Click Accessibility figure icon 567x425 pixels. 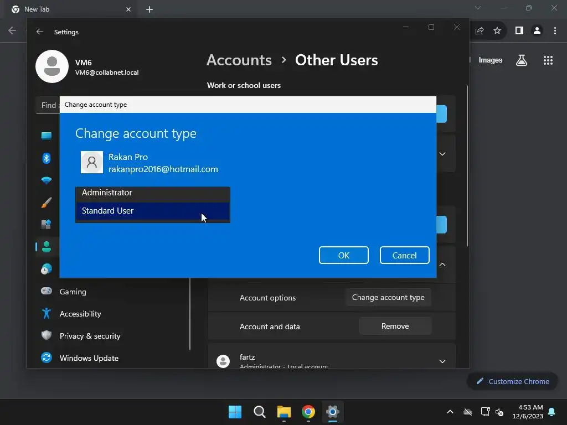click(47, 313)
